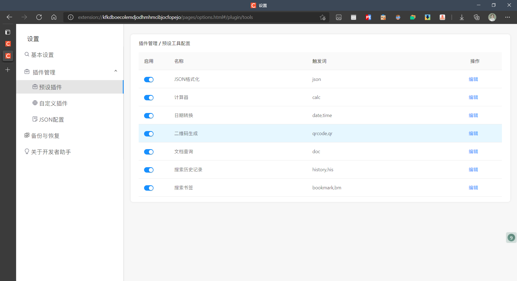Viewport: 517px width, 281px height.
Task: Click 编辑 for 日期转换 row
Action: coord(473,115)
